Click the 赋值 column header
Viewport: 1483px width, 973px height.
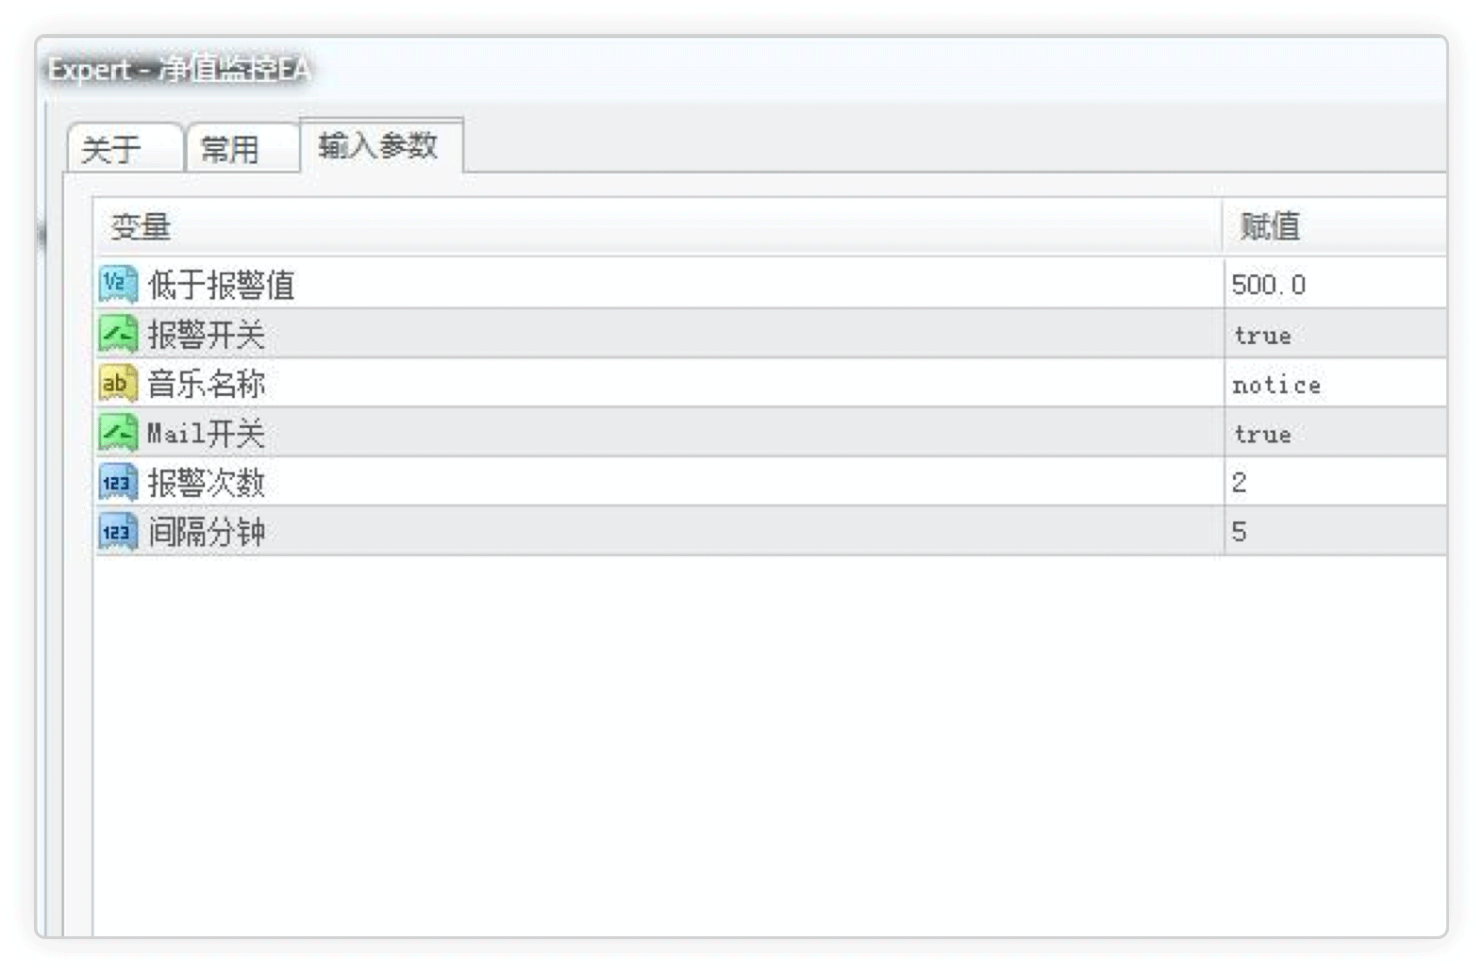pyautogui.click(x=1335, y=226)
